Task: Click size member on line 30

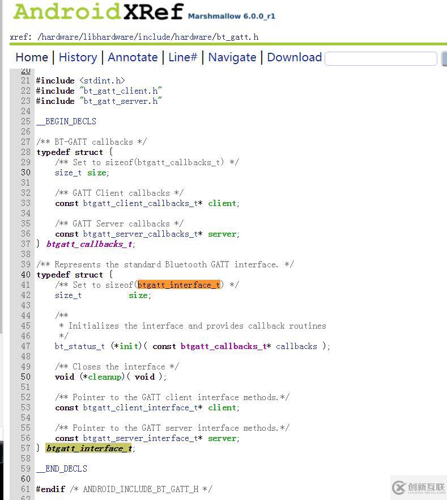Action: point(97,173)
